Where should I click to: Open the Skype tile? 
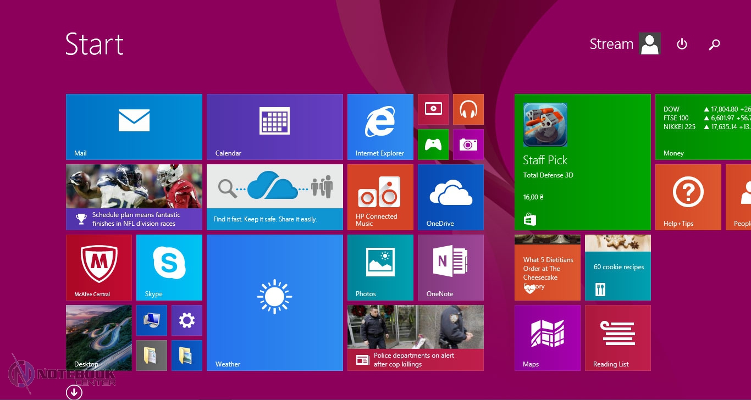click(x=169, y=267)
